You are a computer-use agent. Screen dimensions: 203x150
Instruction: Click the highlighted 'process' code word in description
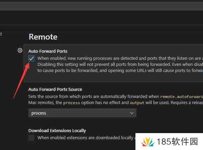click(x=71, y=103)
